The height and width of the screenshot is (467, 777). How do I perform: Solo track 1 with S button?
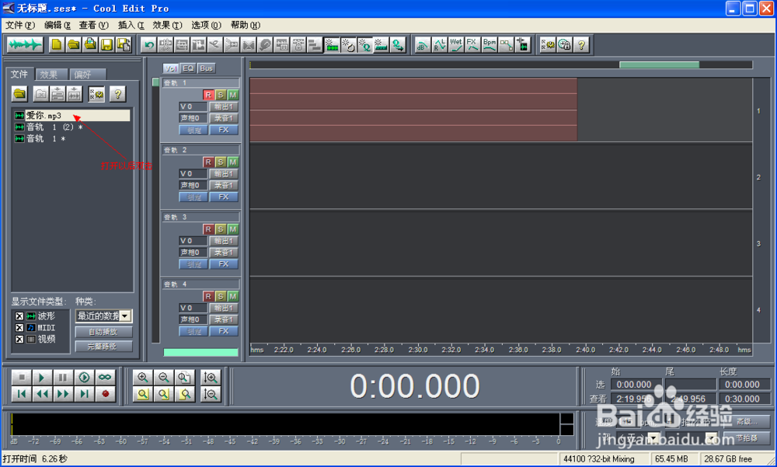221,95
